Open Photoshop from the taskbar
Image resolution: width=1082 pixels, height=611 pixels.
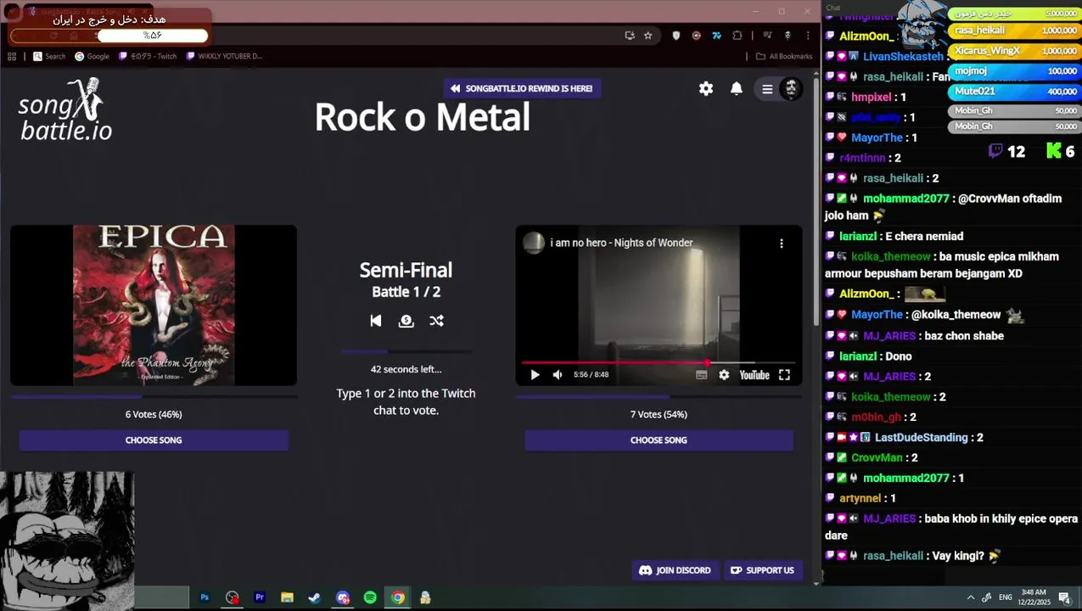click(205, 597)
